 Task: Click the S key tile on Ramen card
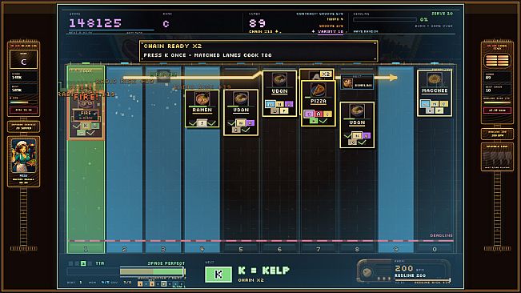pos(202,123)
